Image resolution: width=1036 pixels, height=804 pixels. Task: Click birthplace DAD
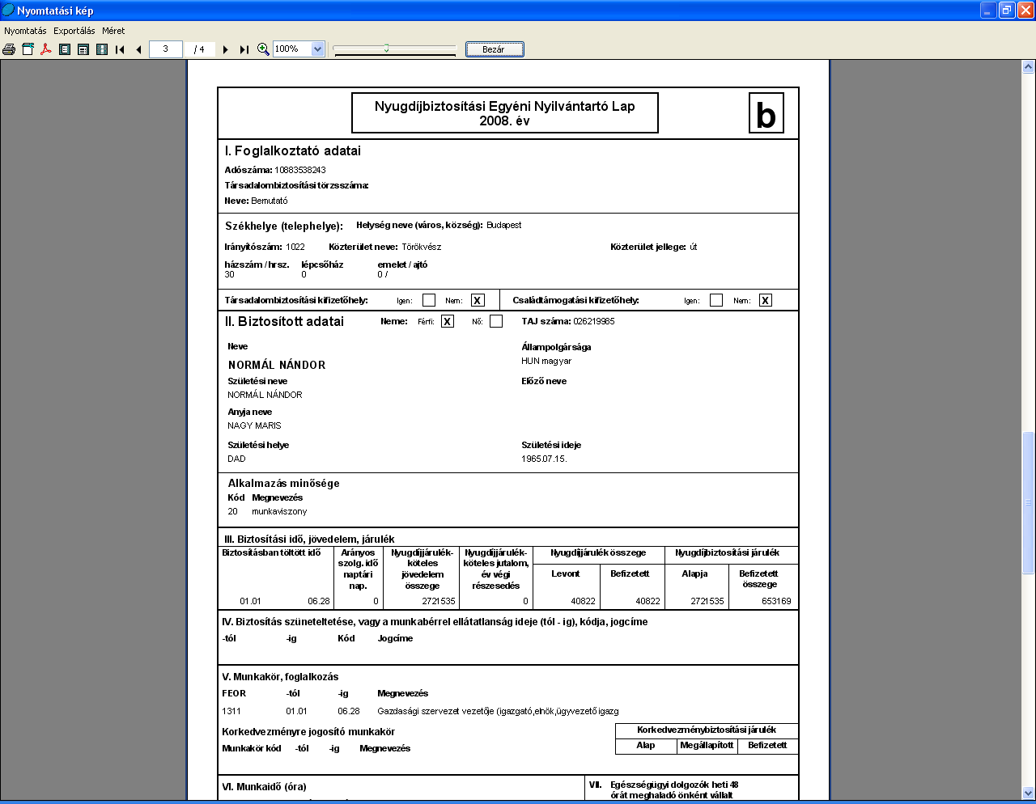pyautogui.click(x=236, y=459)
